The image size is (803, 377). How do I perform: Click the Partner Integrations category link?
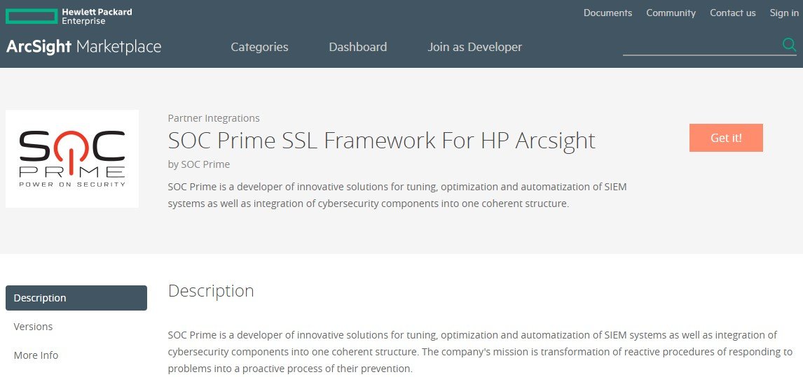coord(214,118)
